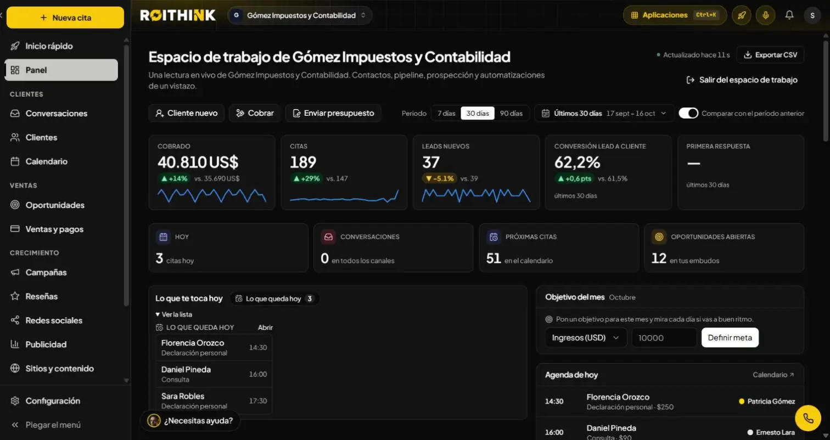Toggle Comparar con el período anterior switch

click(688, 113)
